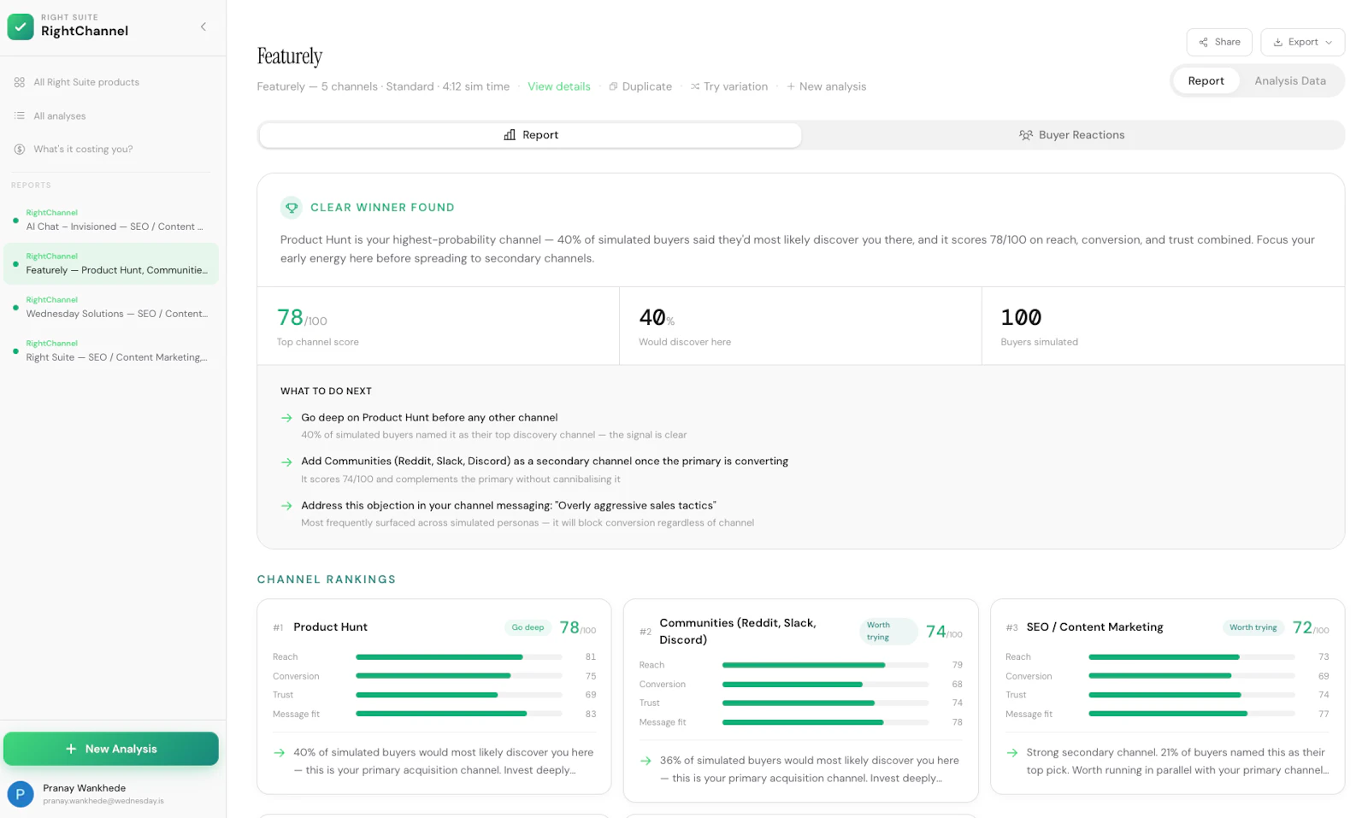Click the Communities (Reddit, Slack, Discord) title
This screenshot has width=1368, height=818.
(x=738, y=631)
